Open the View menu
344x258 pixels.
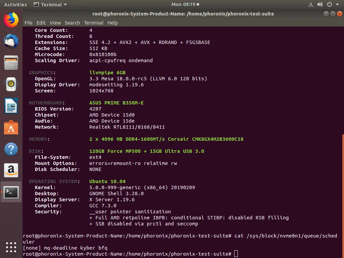tap(55, 23)
